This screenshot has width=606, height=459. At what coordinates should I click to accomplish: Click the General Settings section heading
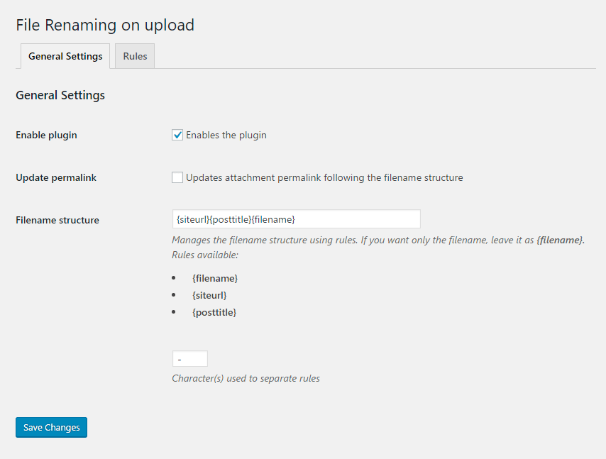point(60,95)
